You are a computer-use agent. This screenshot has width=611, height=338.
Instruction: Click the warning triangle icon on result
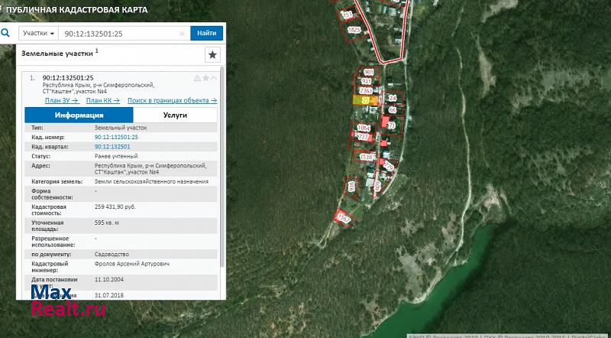(196, 78)
